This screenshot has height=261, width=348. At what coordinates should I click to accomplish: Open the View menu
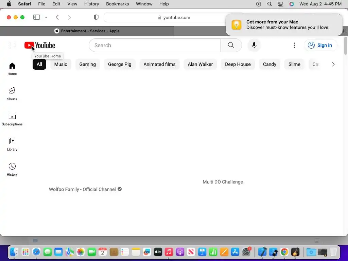pyautogui.click(x=72, y=4)
